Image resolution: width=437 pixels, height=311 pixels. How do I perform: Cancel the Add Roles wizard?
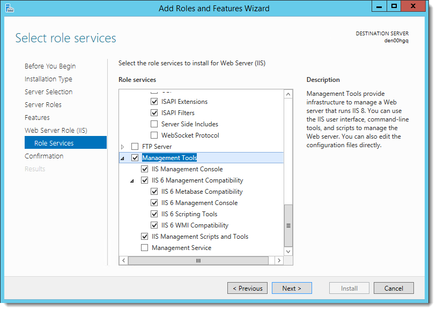(394, 288)
